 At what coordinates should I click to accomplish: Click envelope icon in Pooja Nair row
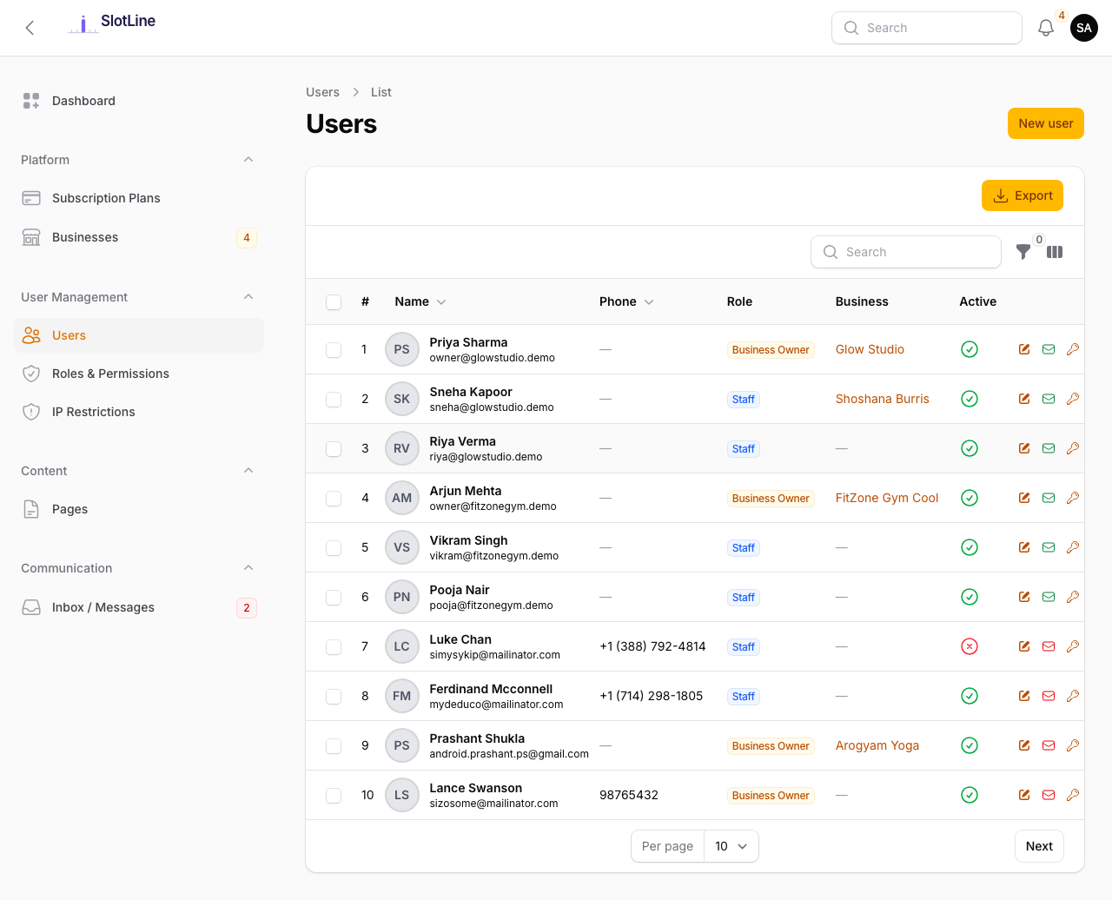click(1049, 597)
